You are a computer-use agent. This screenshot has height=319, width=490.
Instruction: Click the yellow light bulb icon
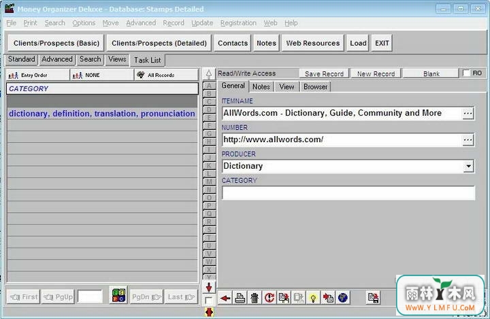tap(313, 297)
